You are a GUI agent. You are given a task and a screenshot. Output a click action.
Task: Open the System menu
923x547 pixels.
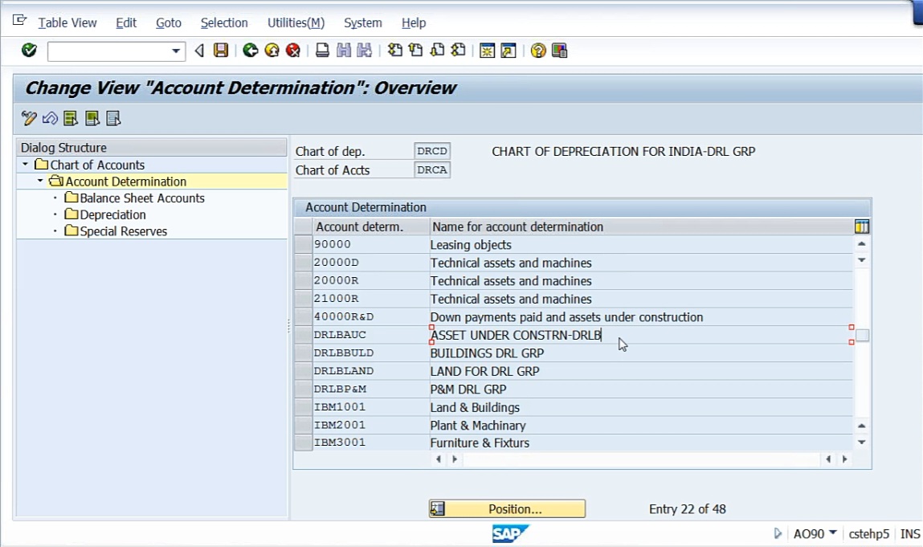(362, 23)
